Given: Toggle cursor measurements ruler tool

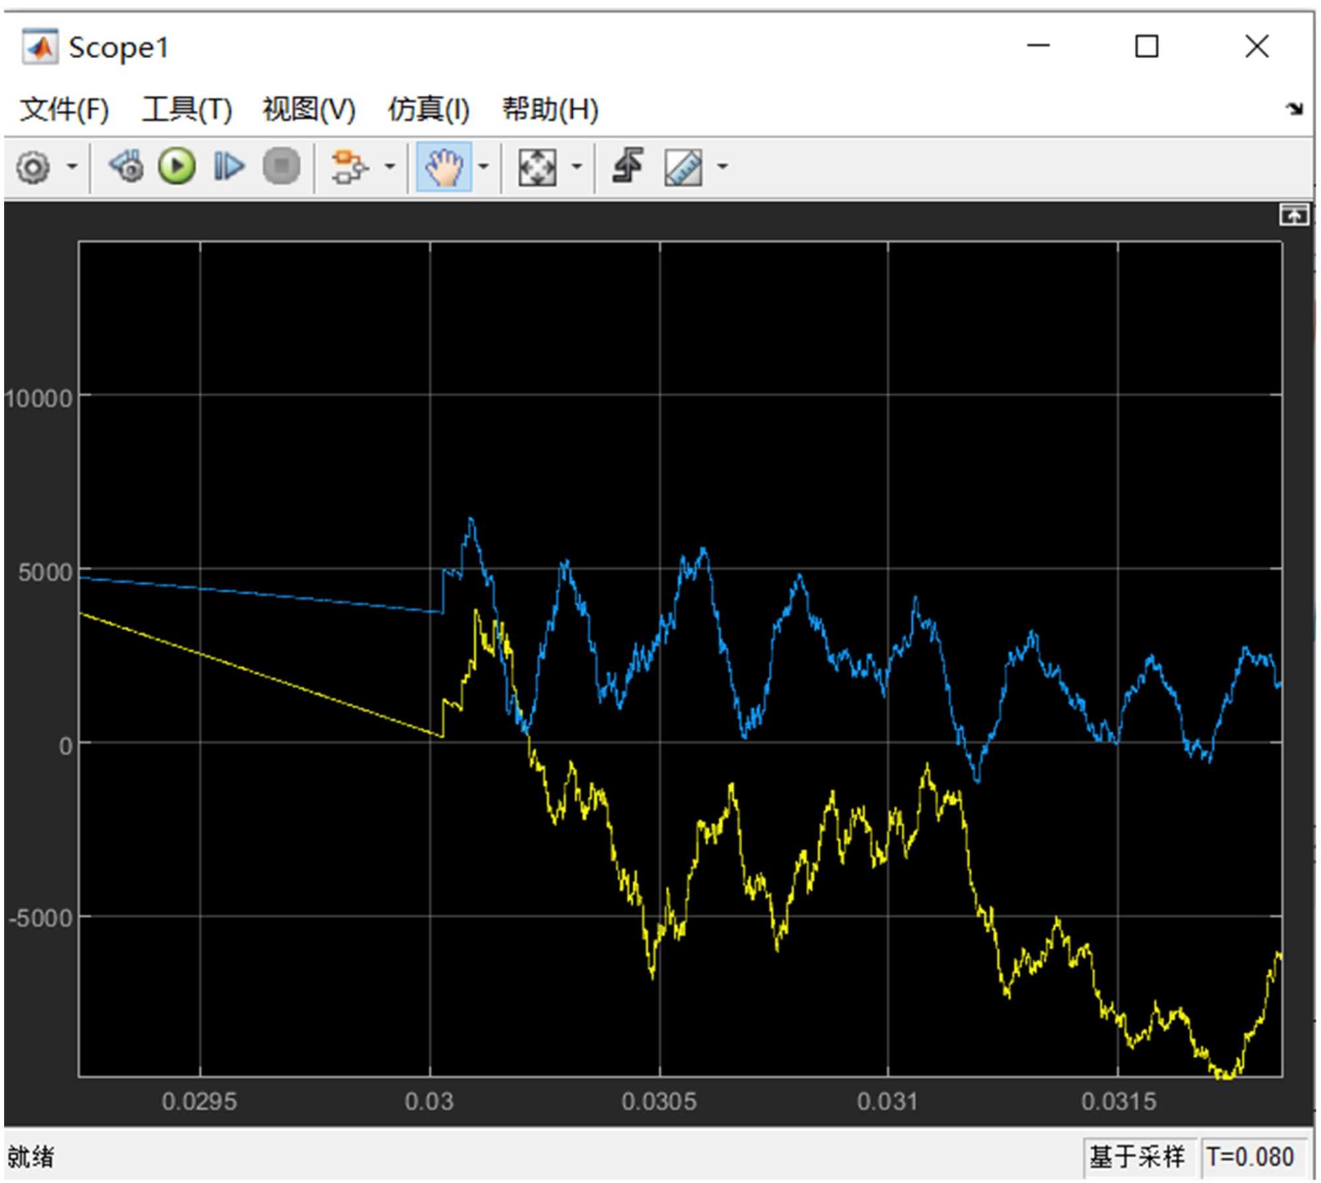Looking at the screenshot, I should [683, 166].
